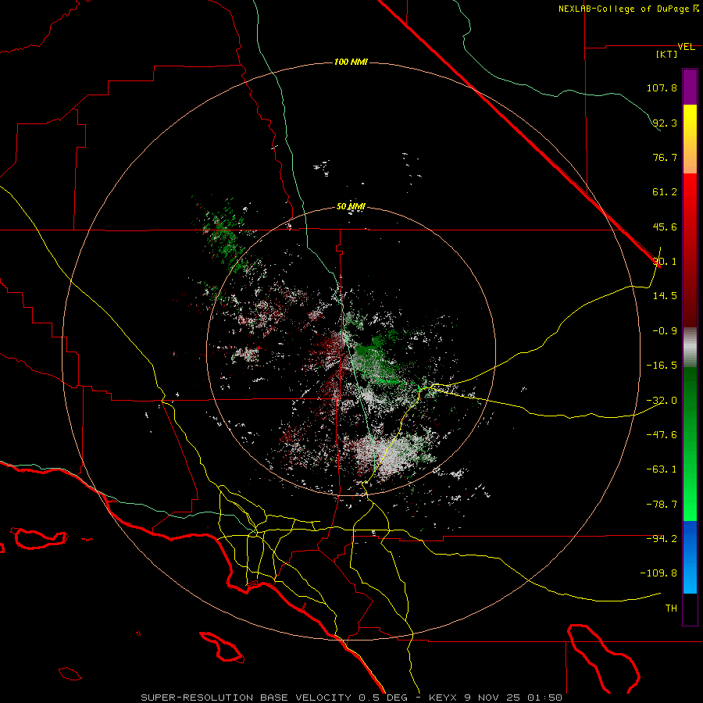Screen dimensions: 703x703
Task: Click the 76.7 value on velocity scale
Action: tap(665, 157)
